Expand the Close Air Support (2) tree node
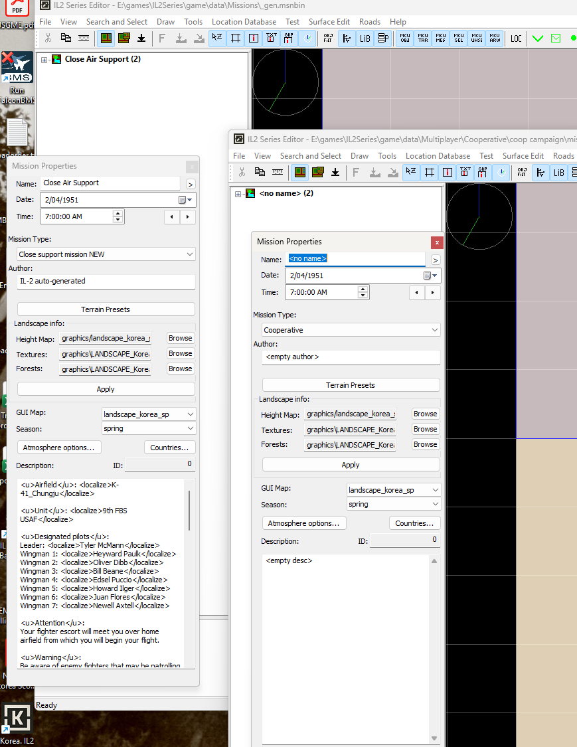 (x=44, y=60)
